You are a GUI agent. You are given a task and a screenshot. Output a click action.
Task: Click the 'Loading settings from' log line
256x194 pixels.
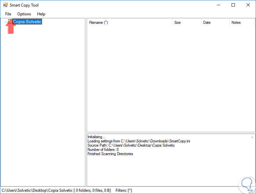click(139, 141)
